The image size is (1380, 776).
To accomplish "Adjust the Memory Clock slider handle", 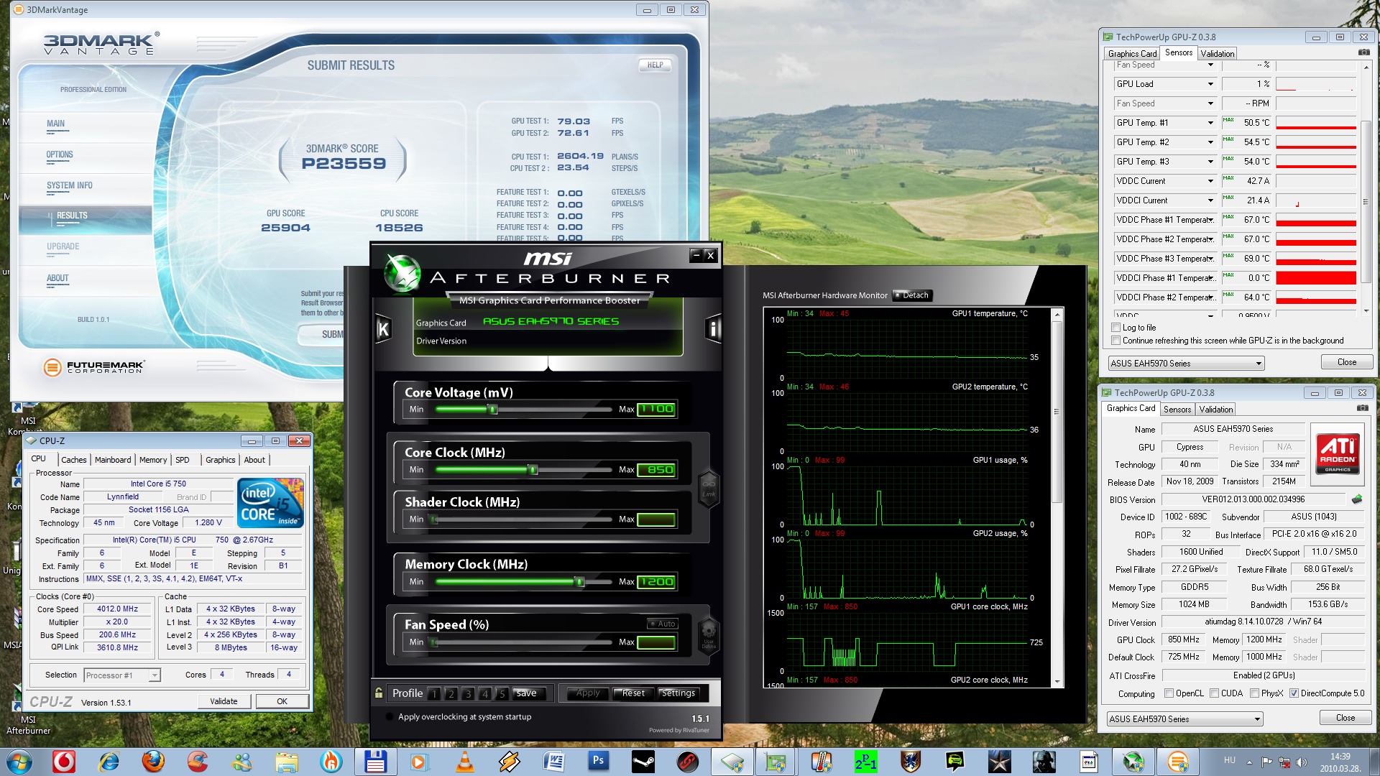I will (579, 582).
